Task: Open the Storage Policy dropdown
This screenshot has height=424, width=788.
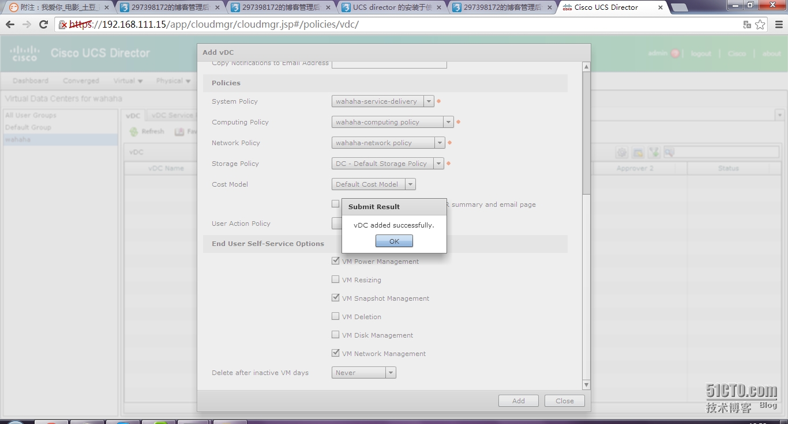Action: point(439,164)
